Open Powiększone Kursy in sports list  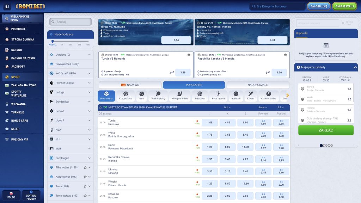pos(71,64)
